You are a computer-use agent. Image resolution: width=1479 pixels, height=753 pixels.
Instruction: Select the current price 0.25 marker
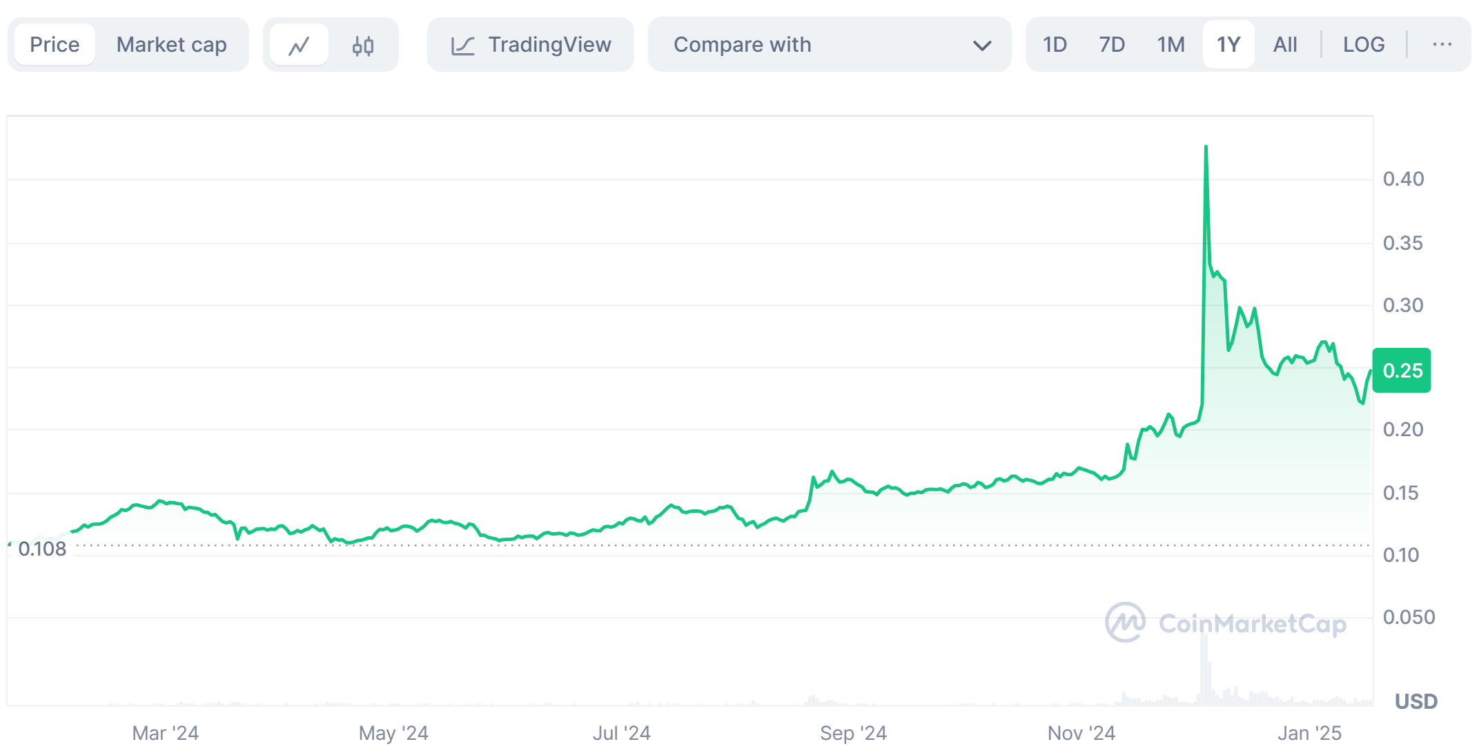tap(1402, 371)
